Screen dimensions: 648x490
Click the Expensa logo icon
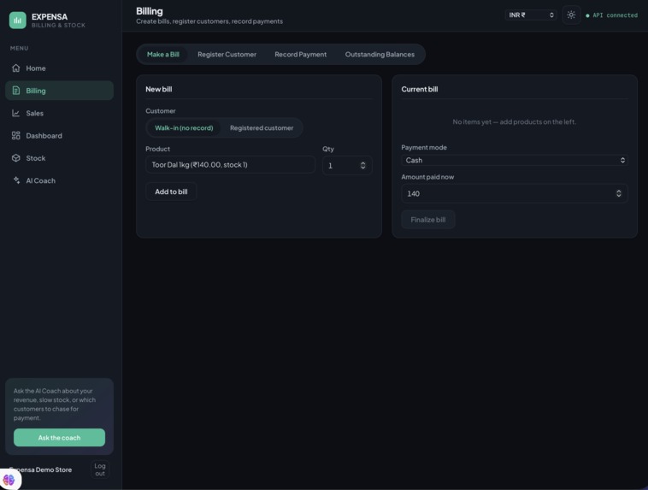(18, 20)
